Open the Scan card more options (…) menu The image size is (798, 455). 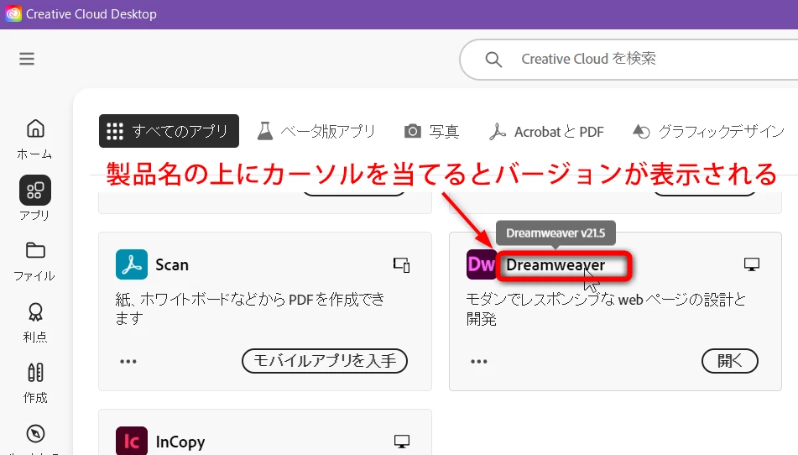(128, 361)
